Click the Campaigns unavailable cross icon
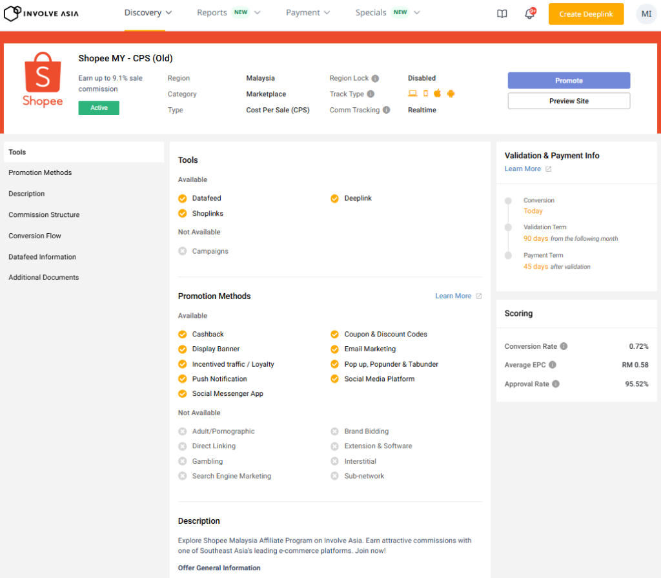 tap(183, 251)
